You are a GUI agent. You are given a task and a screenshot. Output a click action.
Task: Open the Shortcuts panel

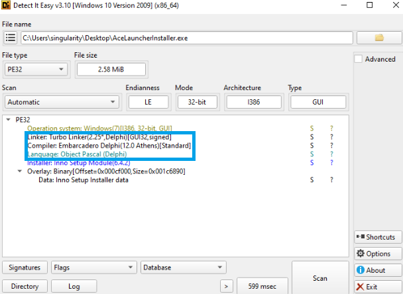(376, 237)
